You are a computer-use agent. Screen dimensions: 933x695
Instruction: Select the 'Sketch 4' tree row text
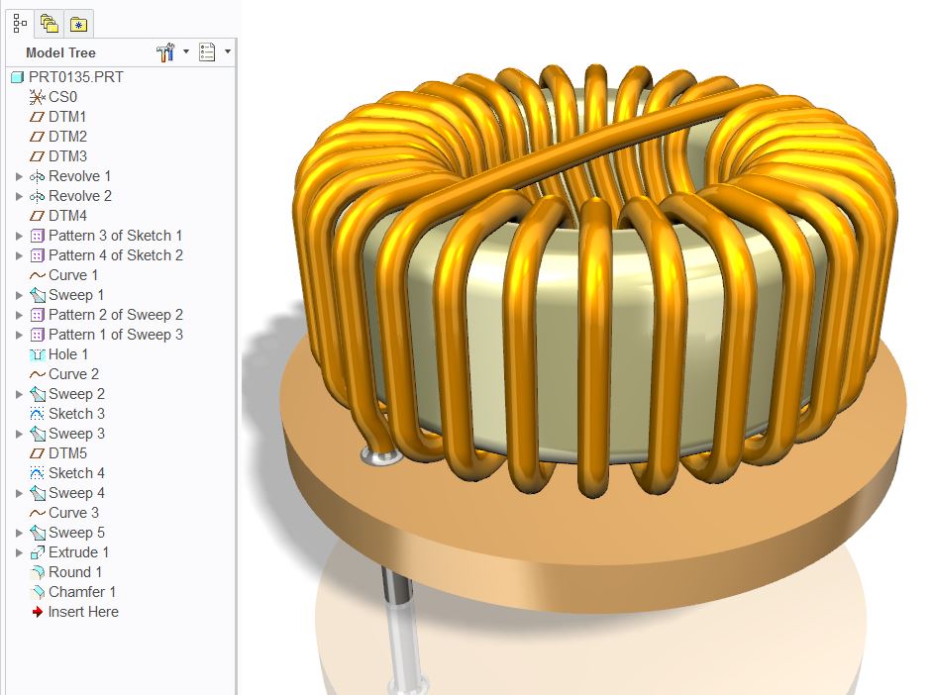point(76,473)
